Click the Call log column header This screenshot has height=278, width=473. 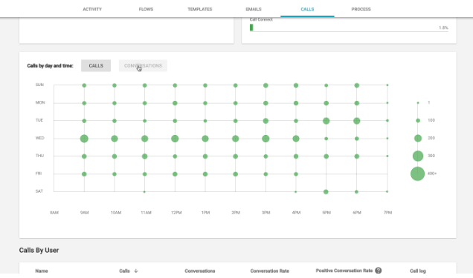tap(418, 271)
